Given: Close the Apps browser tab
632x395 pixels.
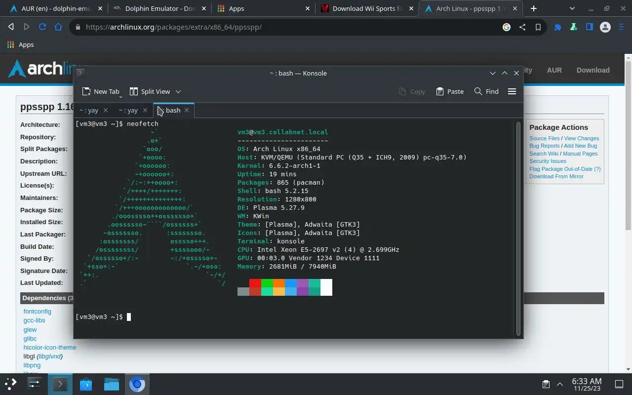Looking at the screenshot, I should pos(308,8).
